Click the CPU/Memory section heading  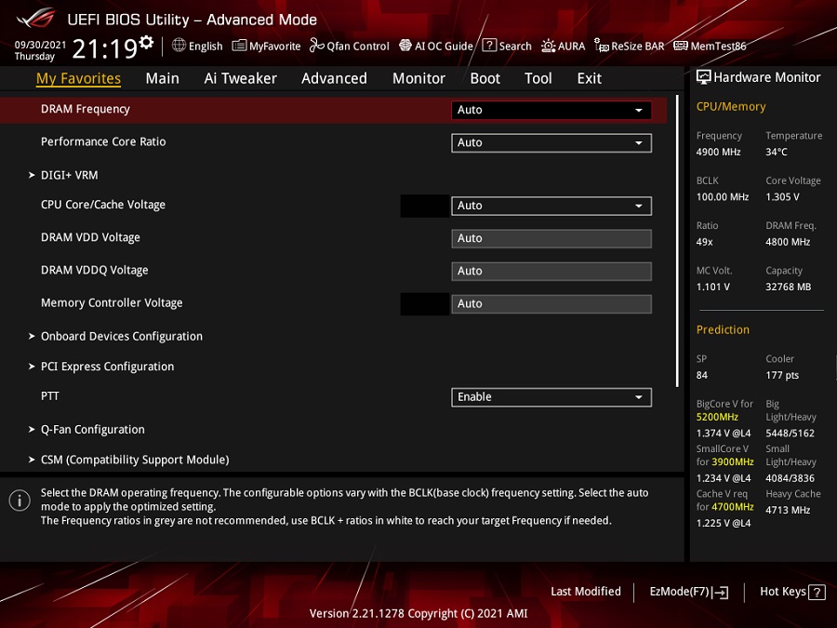click(x=731, y=107)
